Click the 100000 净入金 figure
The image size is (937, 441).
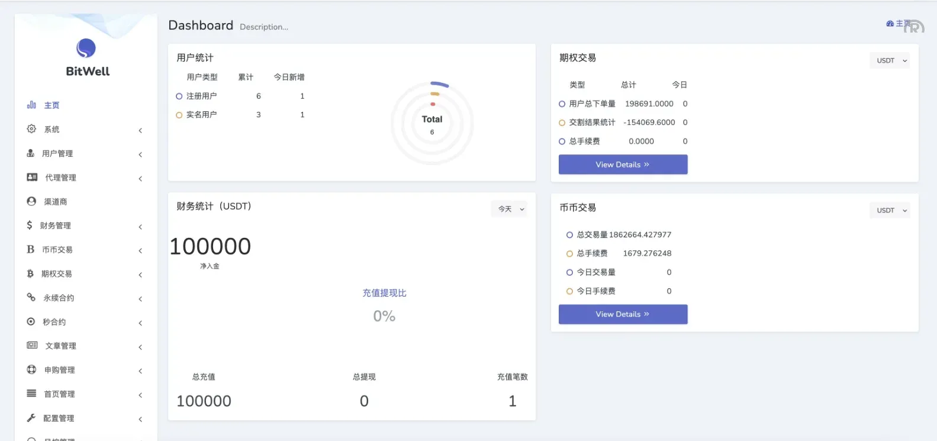pyautogui.click(x=210, y=246)
